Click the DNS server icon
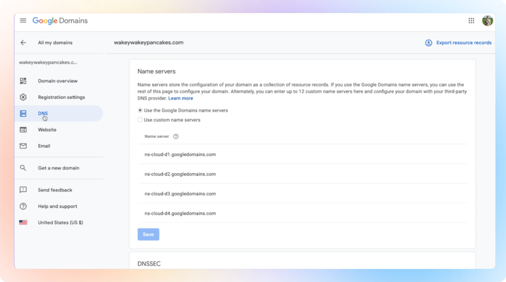Viewport: 506px width, 282px height. 23,113
